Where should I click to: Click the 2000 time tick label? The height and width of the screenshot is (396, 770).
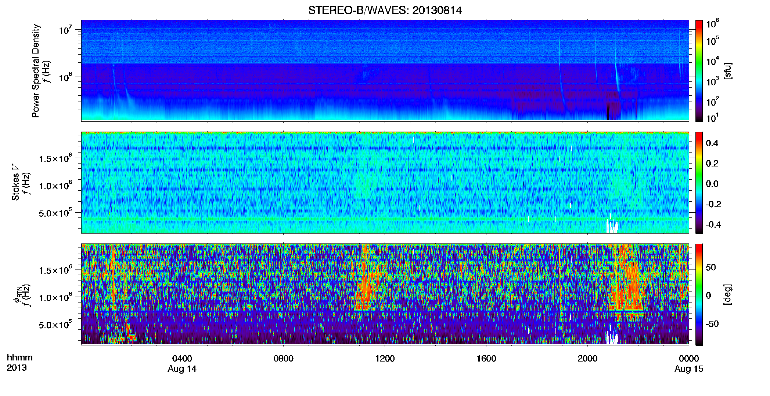coord(587,358)
